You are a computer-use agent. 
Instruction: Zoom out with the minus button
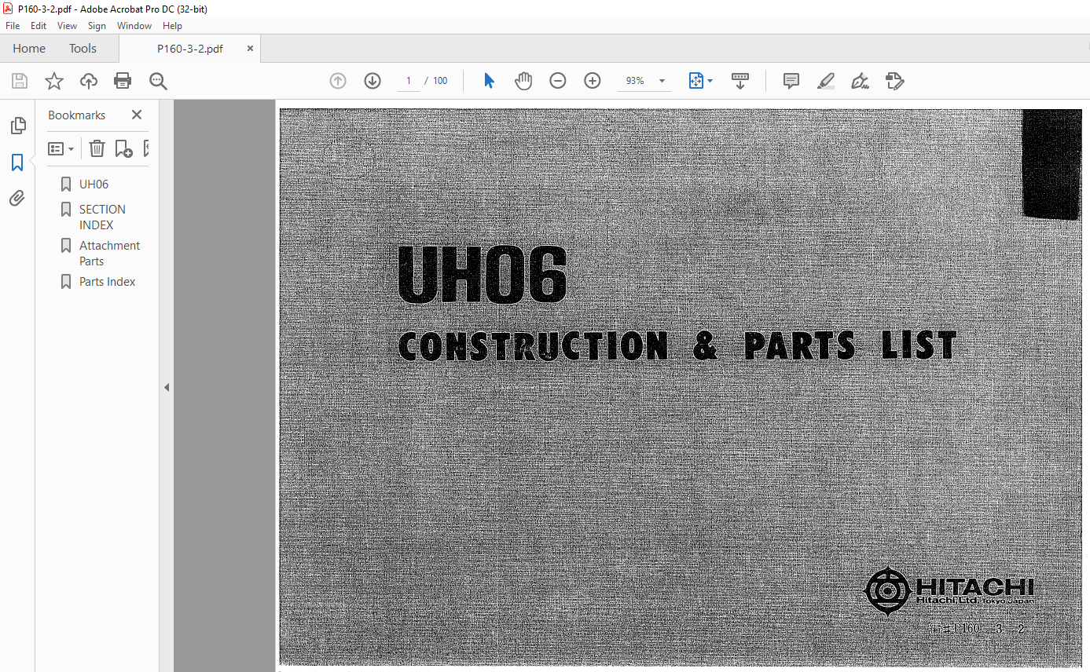pyautogui.click(x=558, y=81)
